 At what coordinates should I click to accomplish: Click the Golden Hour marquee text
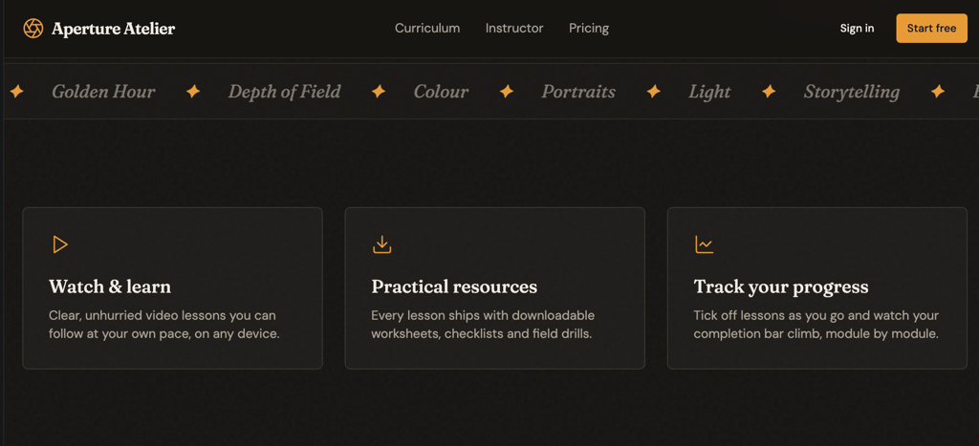[x=103, y=92]
